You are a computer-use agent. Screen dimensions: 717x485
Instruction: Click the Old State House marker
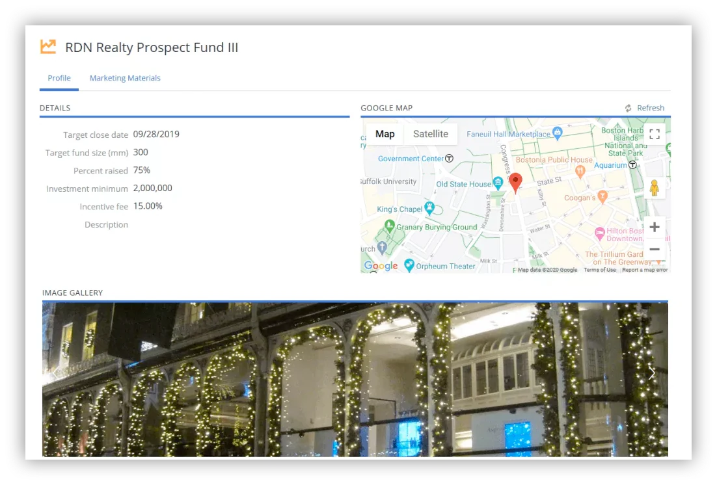point(498,183)
